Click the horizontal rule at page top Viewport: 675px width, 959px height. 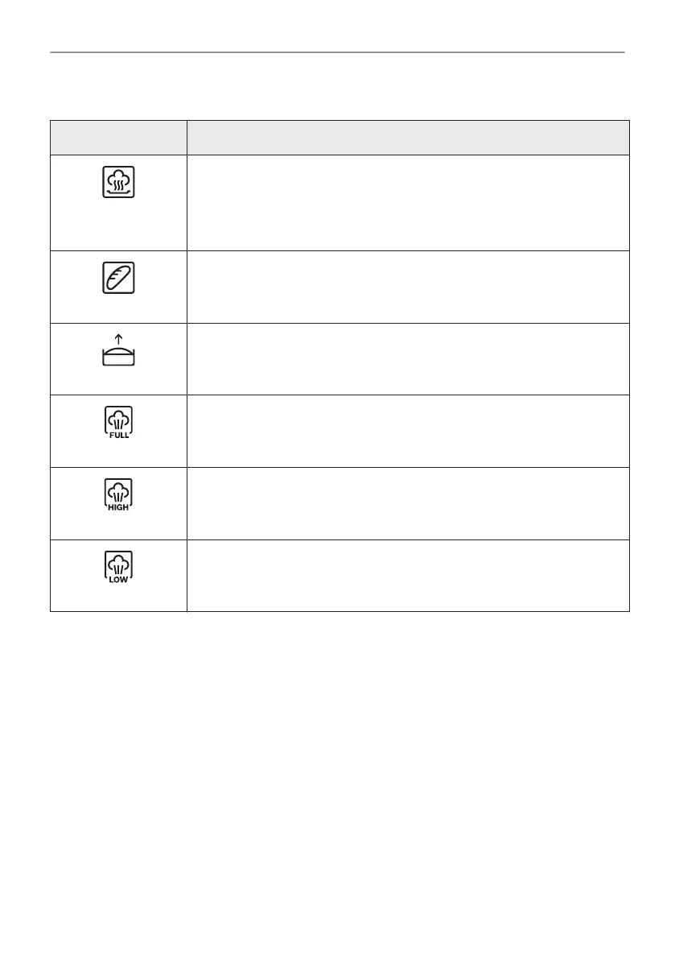point(337,53)
